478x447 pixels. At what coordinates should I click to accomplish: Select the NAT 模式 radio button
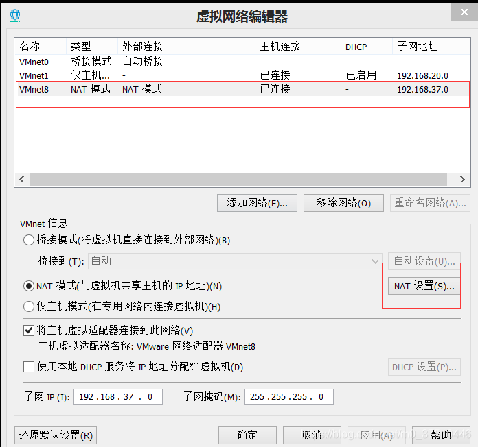29,286
